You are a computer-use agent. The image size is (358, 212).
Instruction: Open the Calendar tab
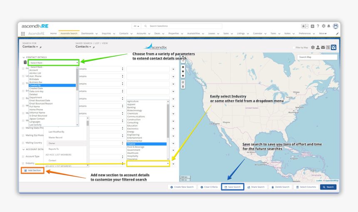click(258, 34)
